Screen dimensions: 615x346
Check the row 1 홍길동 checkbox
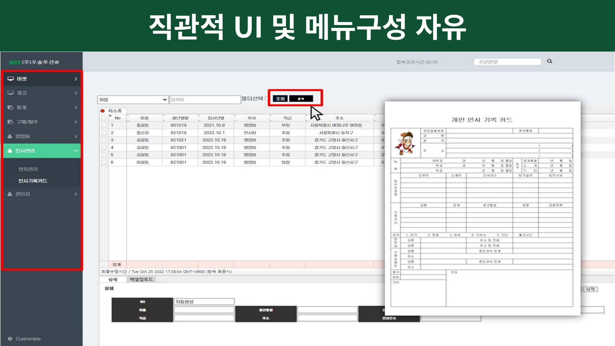pos(104,125)
